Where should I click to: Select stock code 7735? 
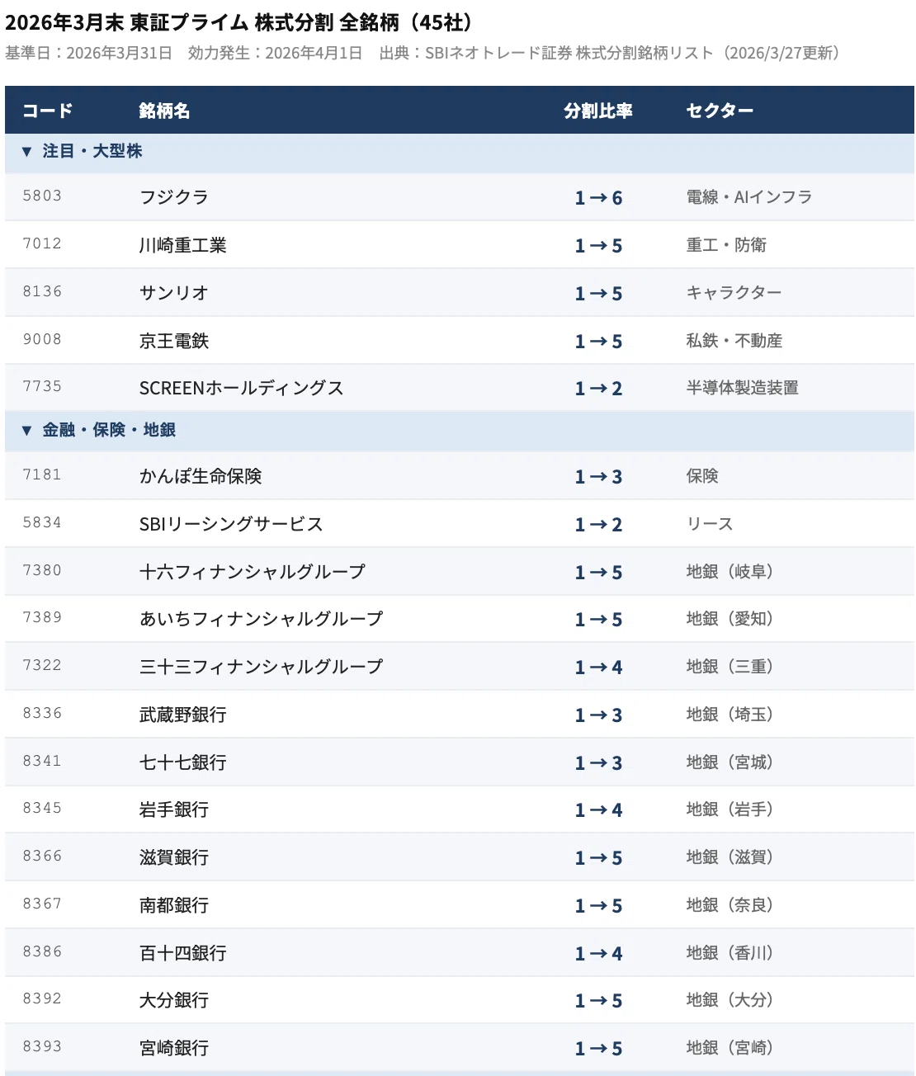pyautogui.click(x=42, y=387)
